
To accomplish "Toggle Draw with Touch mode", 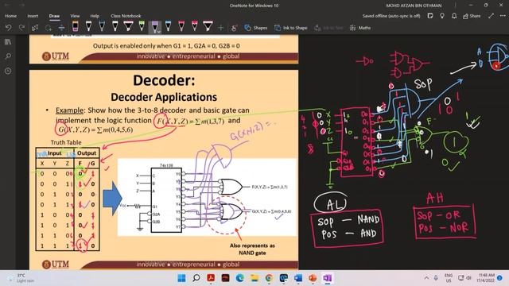I will (234, 28).
